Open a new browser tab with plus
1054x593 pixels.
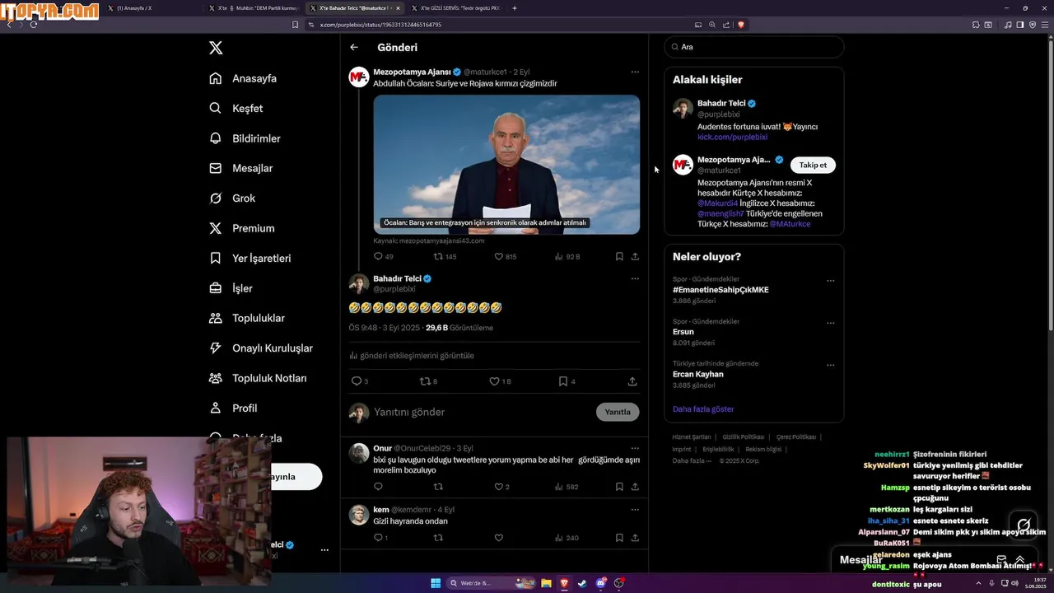pyautogui.click(x=515, y=8)
